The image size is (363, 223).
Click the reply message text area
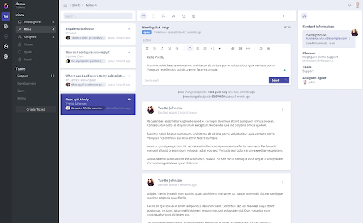(x=216, y=63)
